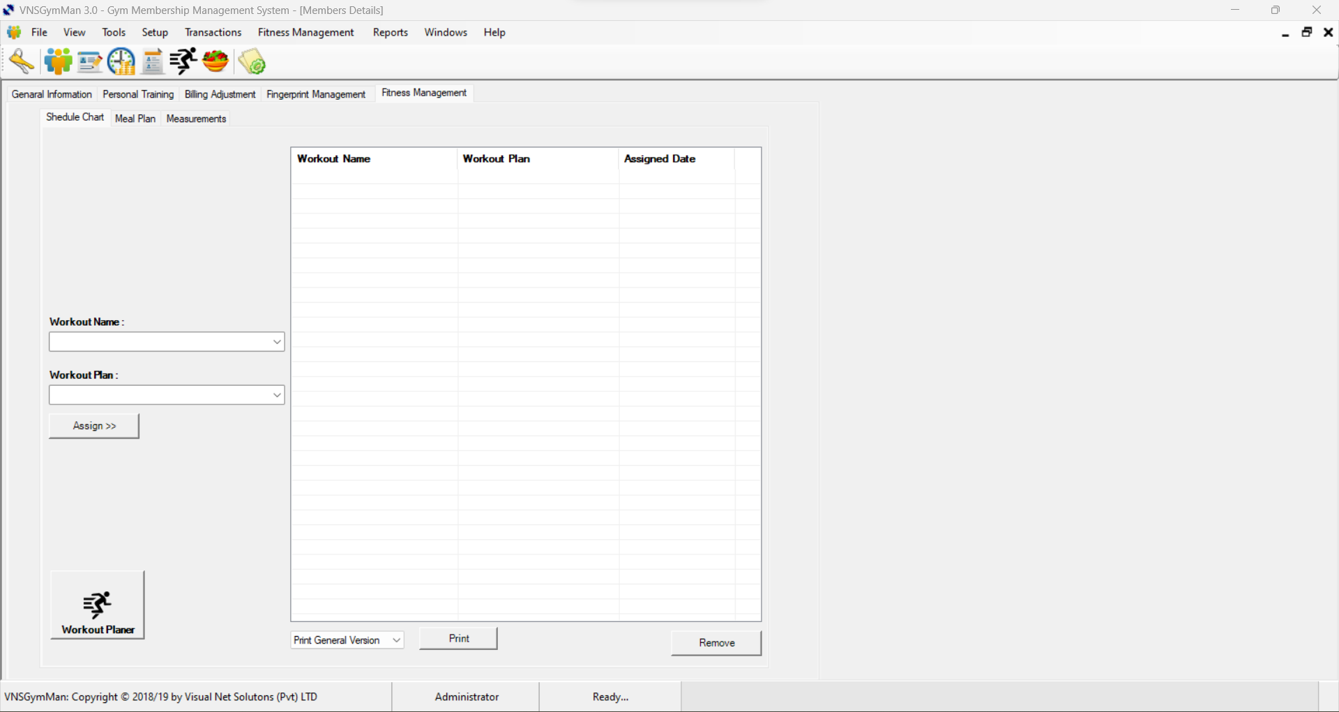Open the Windows menu
This screenshot has height=712, width=1339.
click(446, 32)
